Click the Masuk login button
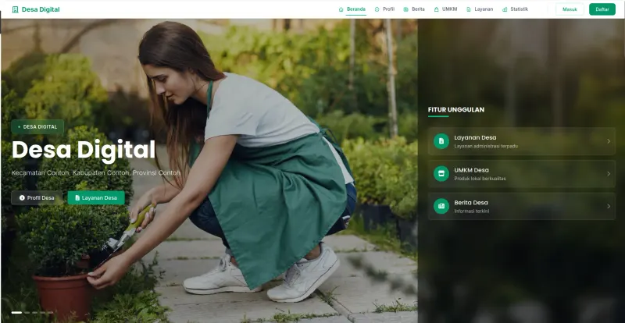 click(x=570, y=9)
